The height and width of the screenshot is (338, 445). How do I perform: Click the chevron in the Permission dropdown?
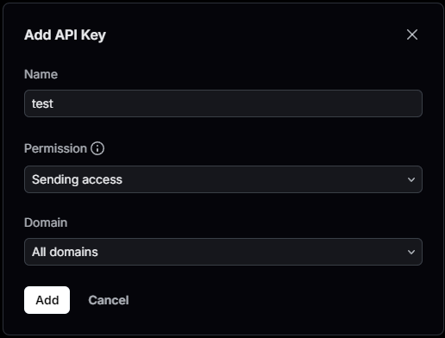pyautogui.click(x=411, y=180)
